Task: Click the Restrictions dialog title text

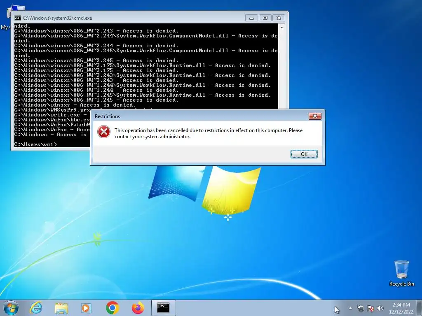Action: click(107, 116)
